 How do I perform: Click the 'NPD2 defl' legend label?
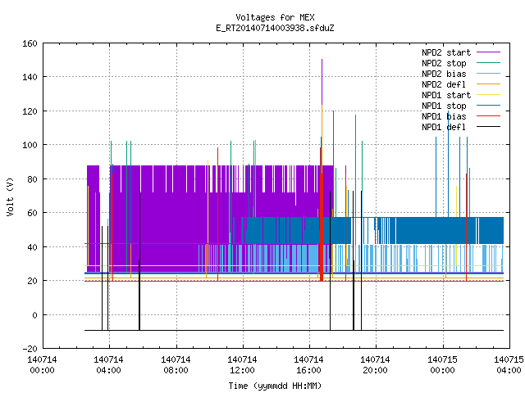[444, 84]
